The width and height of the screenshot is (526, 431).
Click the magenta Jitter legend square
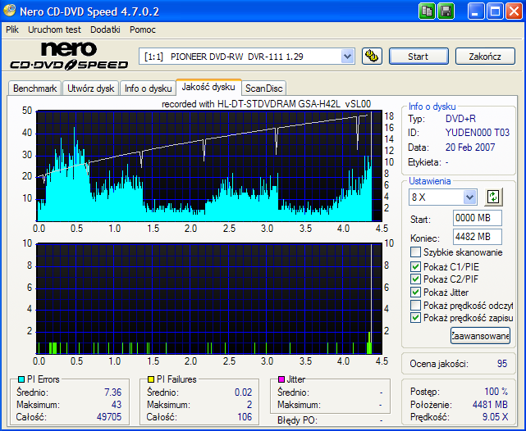[x=281, y=380]
